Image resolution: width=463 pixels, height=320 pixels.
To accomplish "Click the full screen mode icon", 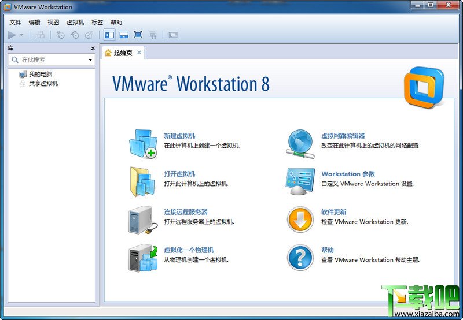I will (x=138, y=35).
